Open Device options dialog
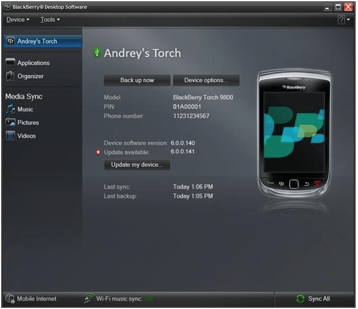This screenshot has height=309, width=358. pos(206,80)
